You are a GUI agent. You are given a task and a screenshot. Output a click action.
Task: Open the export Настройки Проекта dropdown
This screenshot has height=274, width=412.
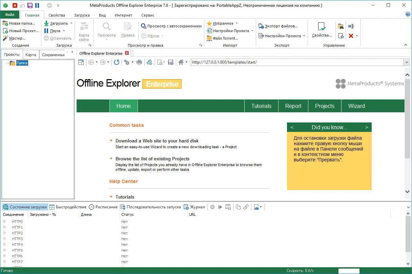click(x=304, y=36)
